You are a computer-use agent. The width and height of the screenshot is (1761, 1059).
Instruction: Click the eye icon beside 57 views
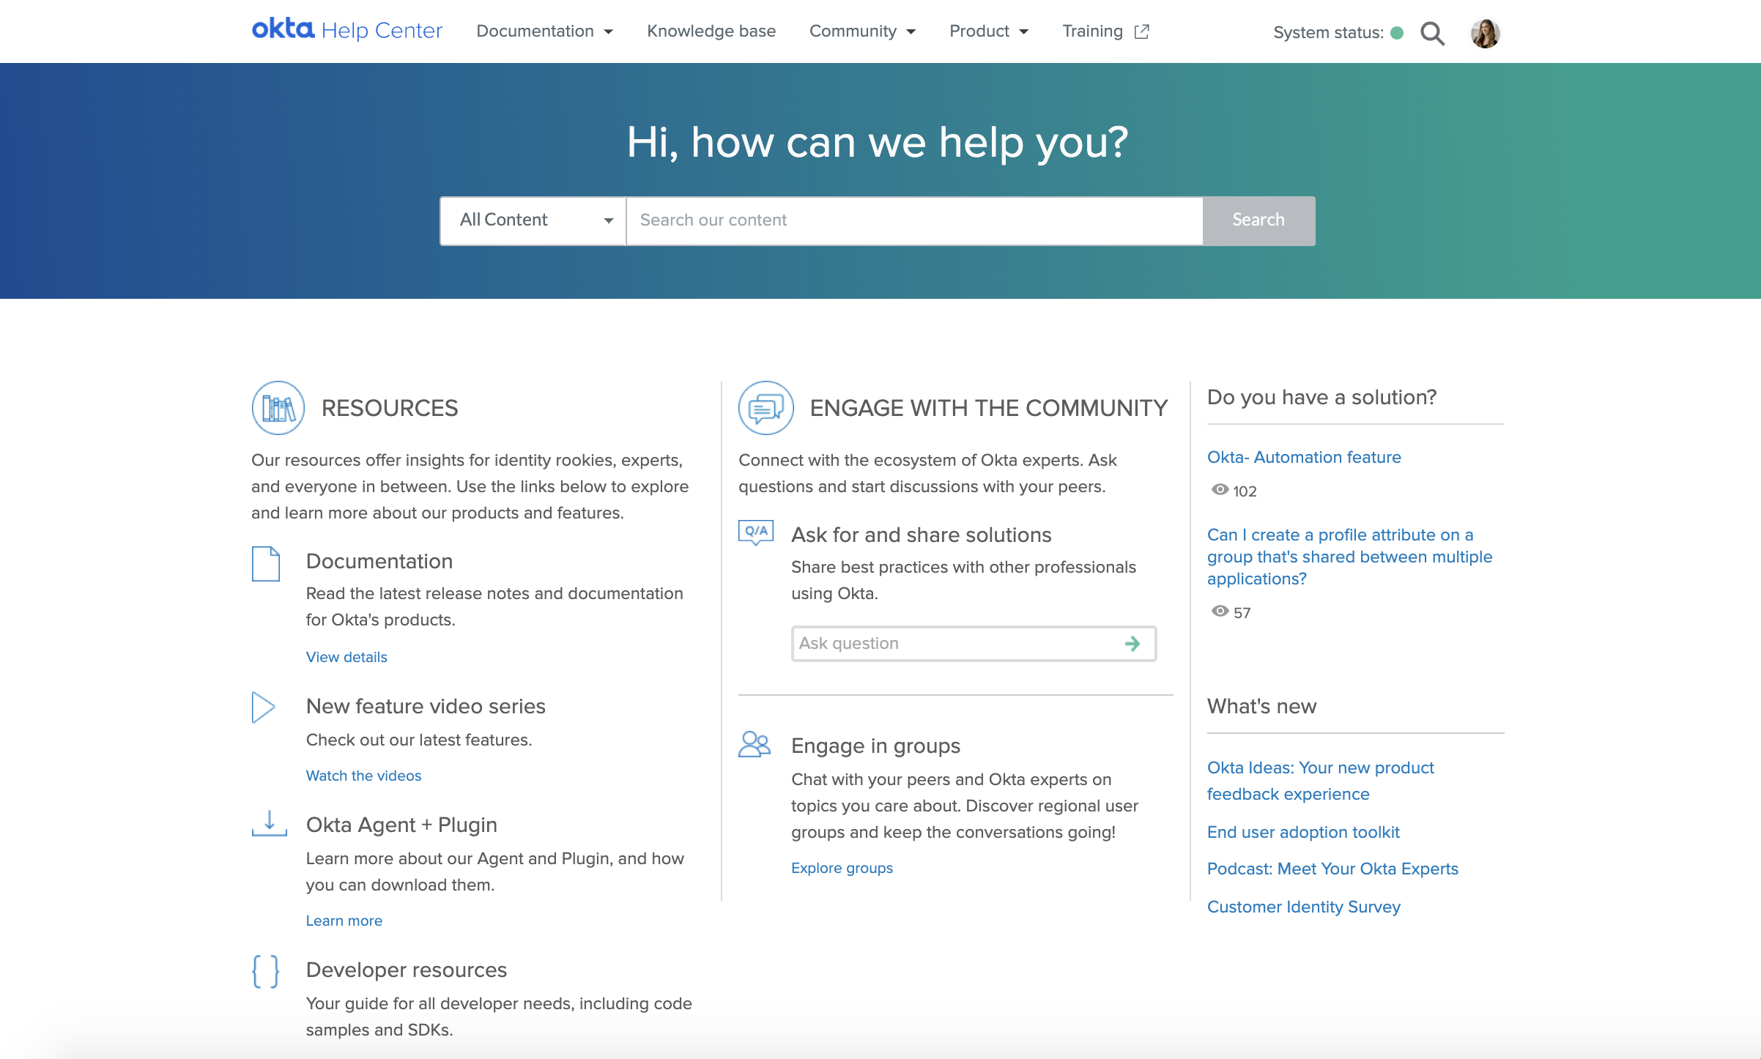(x=1220, y=612)
